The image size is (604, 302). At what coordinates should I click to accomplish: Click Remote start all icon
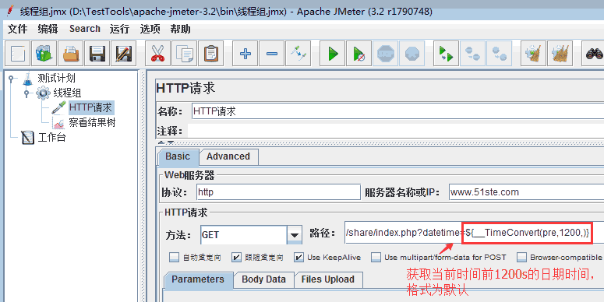(x=446, y=54)
